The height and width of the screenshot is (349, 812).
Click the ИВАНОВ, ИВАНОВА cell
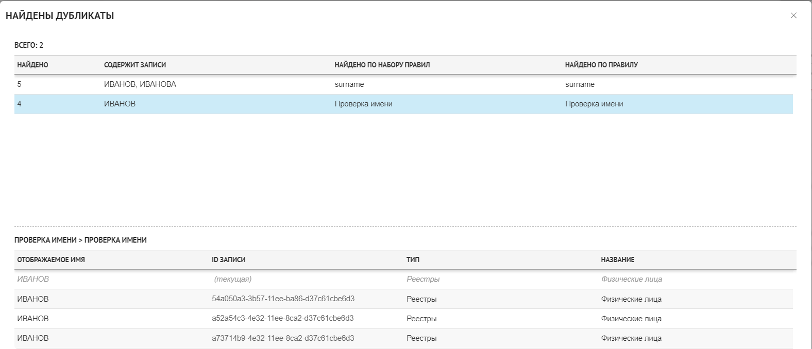click(x=140, y=84)
